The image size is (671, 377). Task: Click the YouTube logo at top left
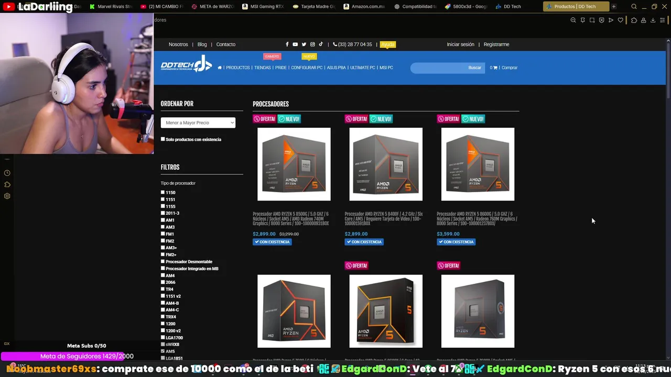[8, 7]
